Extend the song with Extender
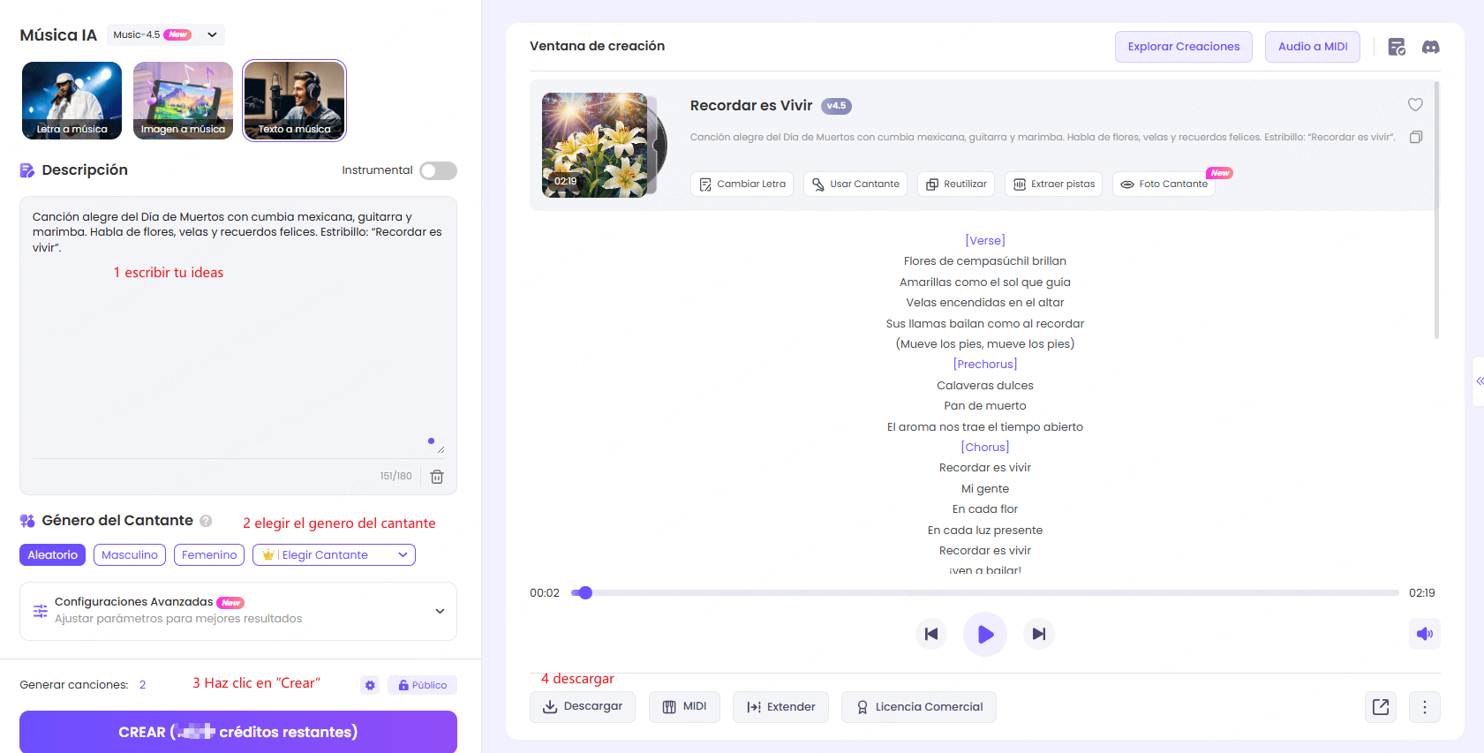 tap(780, 707)
